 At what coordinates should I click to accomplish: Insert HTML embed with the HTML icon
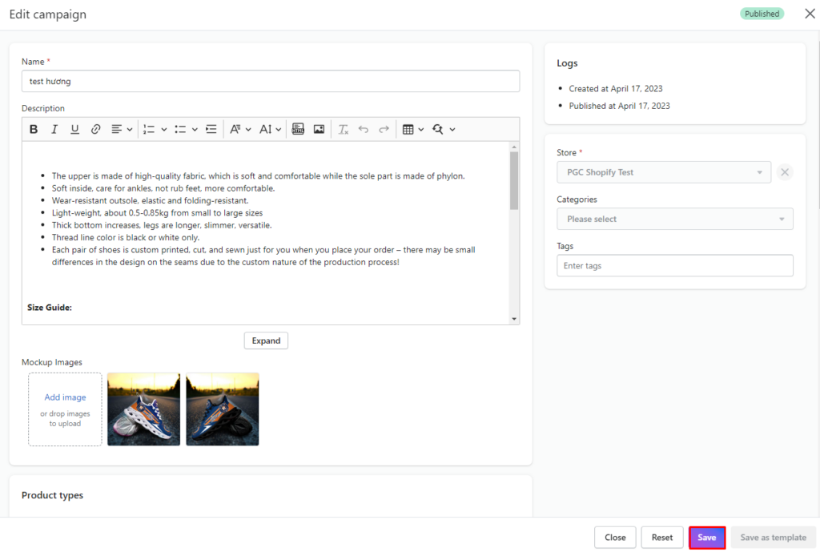tap(298, 129)
